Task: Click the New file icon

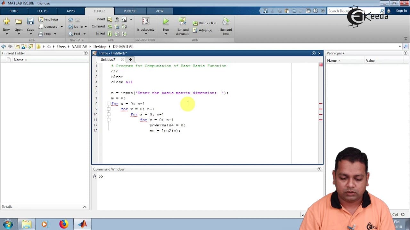Action: click(6, 21)
